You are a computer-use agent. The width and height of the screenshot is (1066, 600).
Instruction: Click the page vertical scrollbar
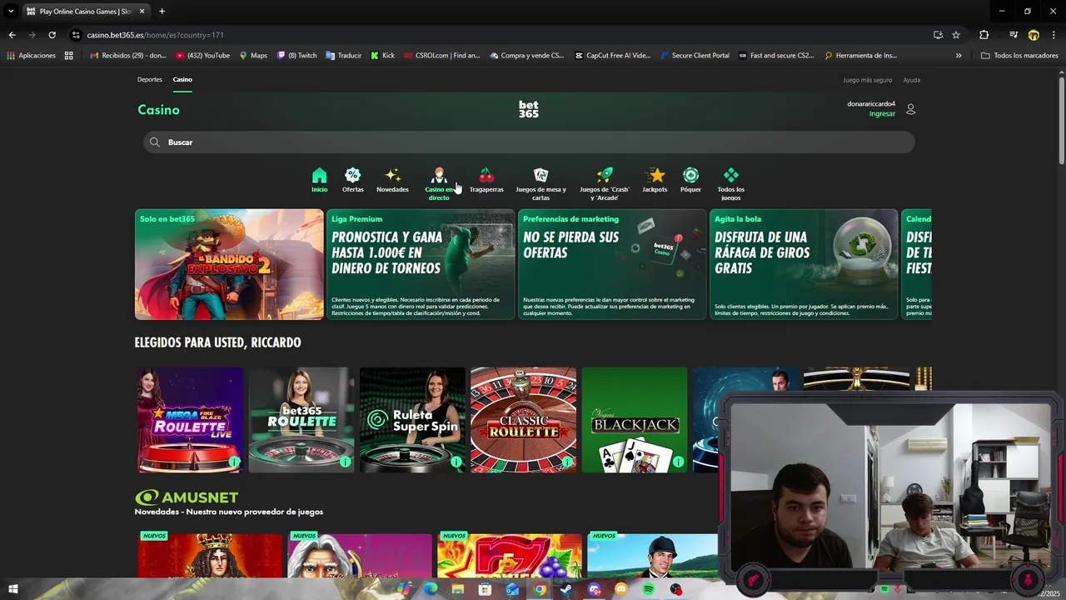[x=1061, y=121]
